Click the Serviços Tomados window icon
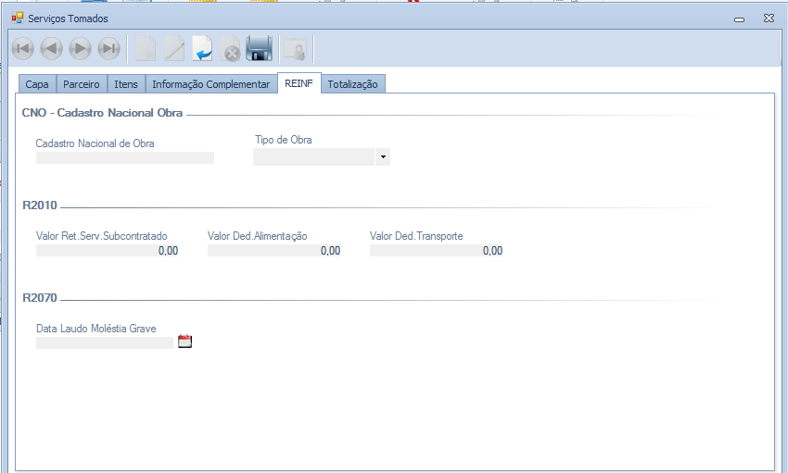788x473 pixels. click(x=18, y=19)
